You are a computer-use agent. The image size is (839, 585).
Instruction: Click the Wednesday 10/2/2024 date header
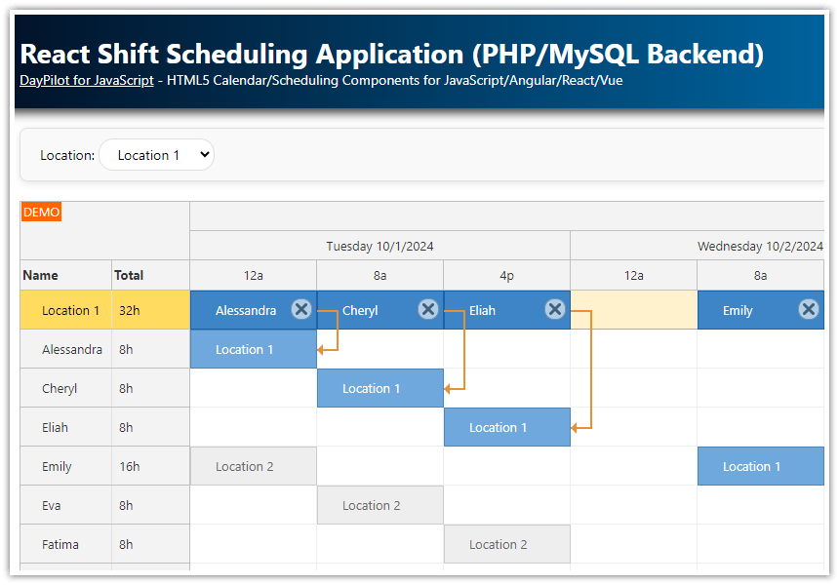760,246
